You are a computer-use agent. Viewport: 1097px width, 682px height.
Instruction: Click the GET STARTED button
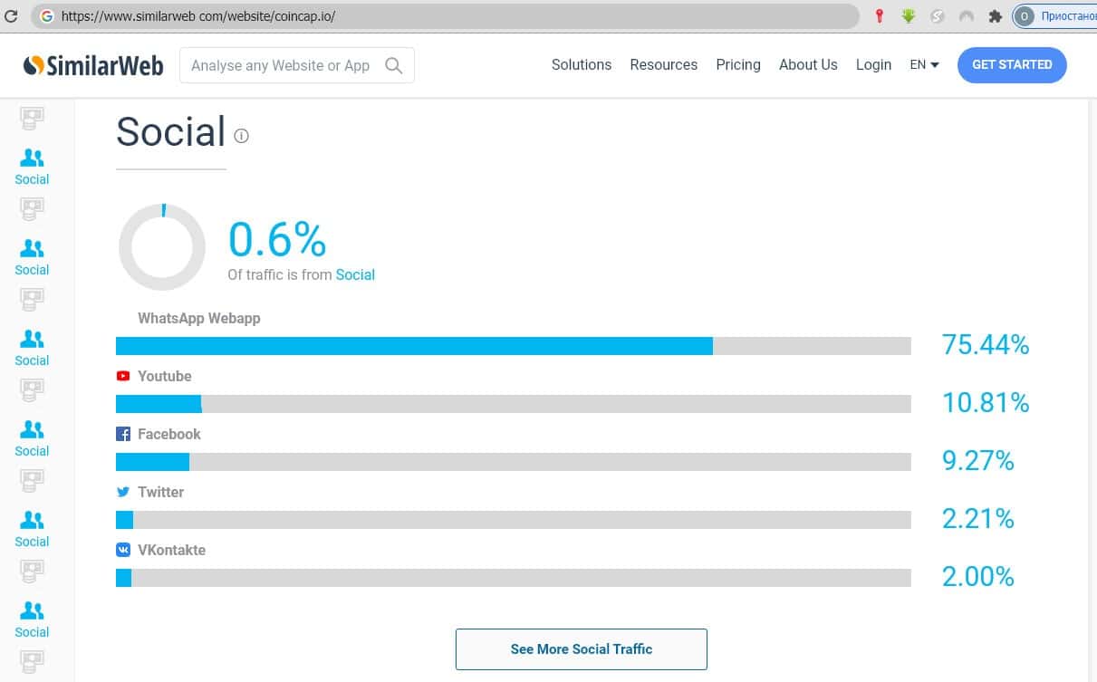coord(1012,65)
